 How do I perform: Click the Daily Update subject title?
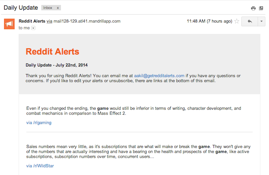[x=21, y=8]
